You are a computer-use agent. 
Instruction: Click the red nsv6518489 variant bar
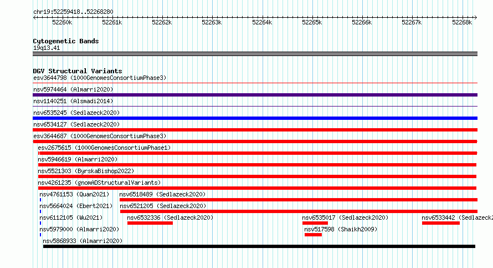299,200
